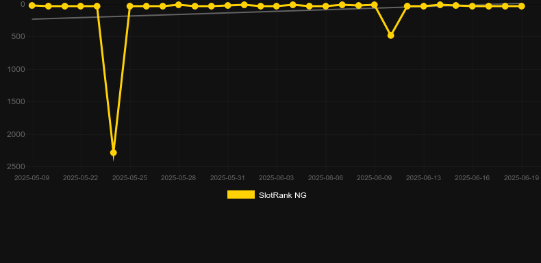Select the data point above 2025-06-13
Screen dimensions: 541x263
coord(423,6)
